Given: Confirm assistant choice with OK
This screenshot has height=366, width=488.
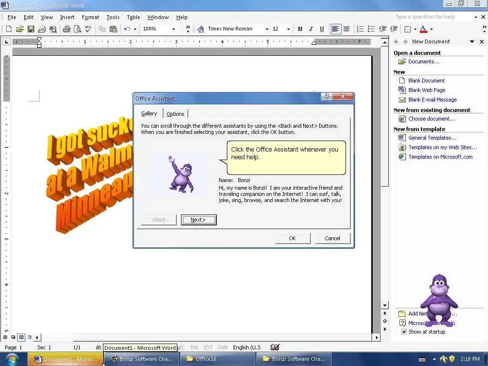Looking at the screenshot, I should tap(292, 238).
